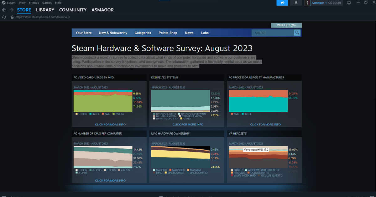Open the New & Noteworthy menu
Screen dimensions: 376x197
coord(113,33)
